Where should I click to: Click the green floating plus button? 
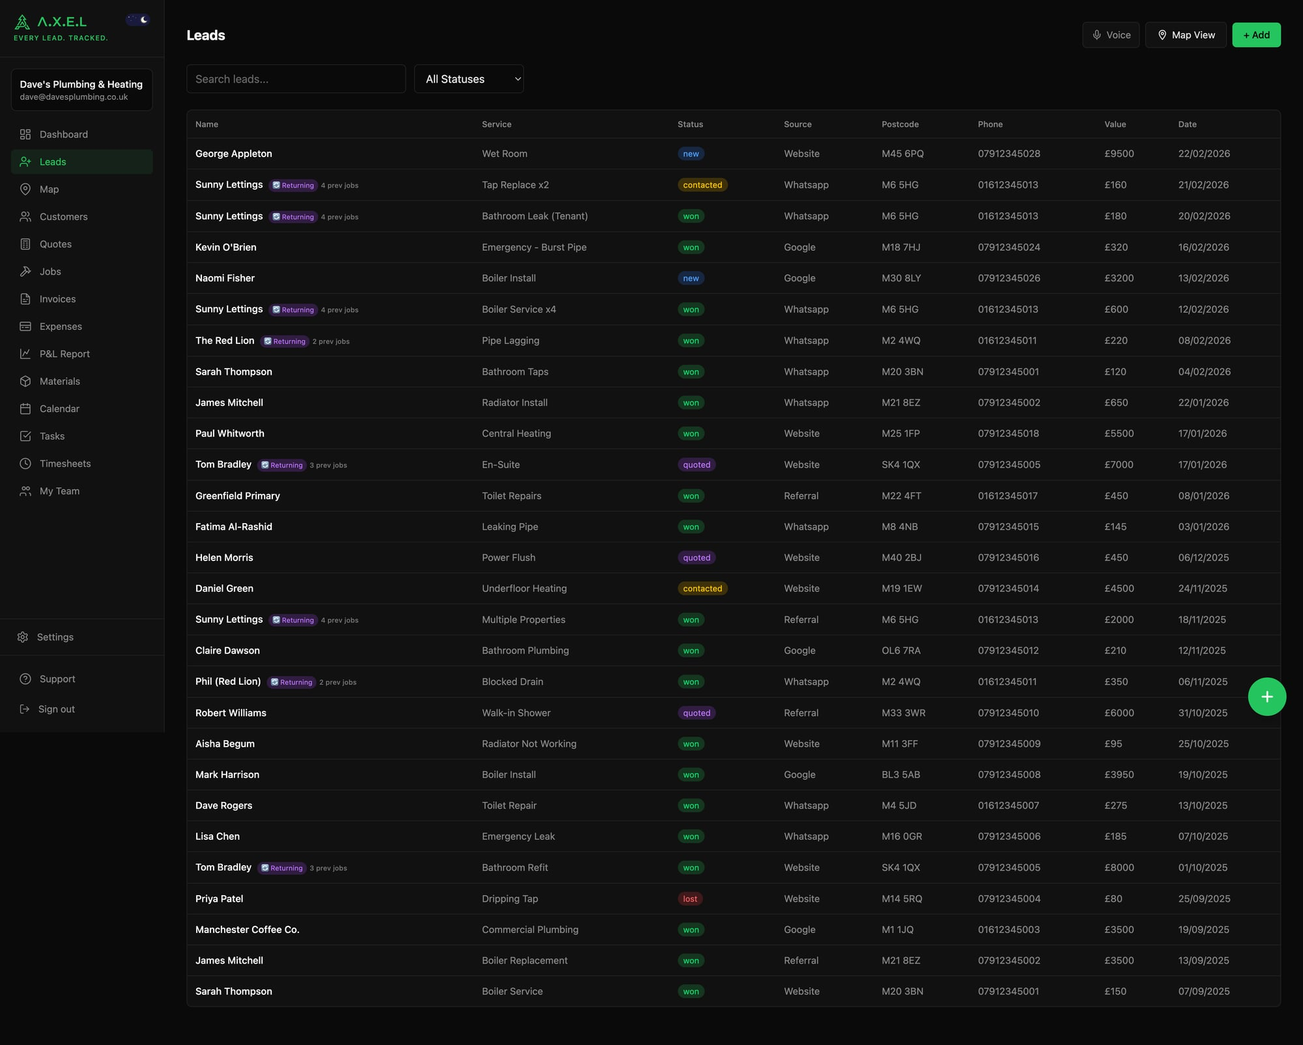coord(1267,696)
